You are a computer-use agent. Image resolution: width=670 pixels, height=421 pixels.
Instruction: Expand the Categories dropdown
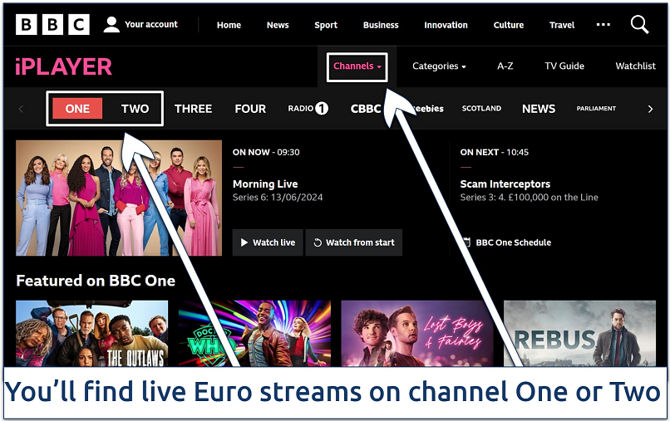(x=439, y=66)
